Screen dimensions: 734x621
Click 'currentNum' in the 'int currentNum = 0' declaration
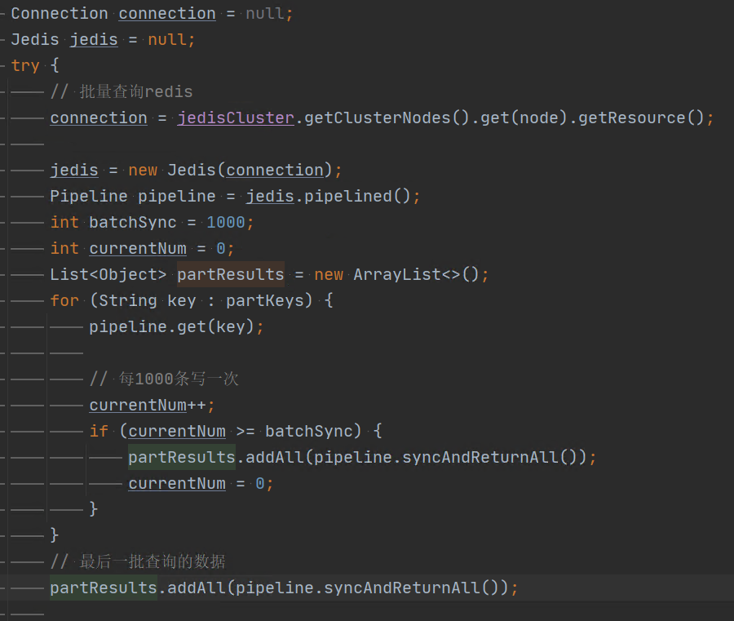tap(138, 248)
